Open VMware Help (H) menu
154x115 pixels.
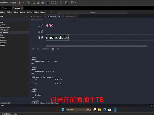13,3
